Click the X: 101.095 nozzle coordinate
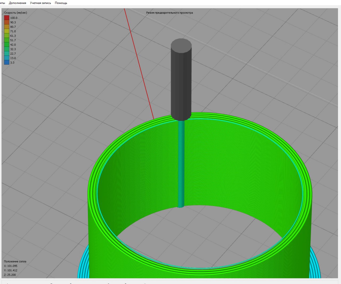This screenshot has height=284, width=341. 11,266
